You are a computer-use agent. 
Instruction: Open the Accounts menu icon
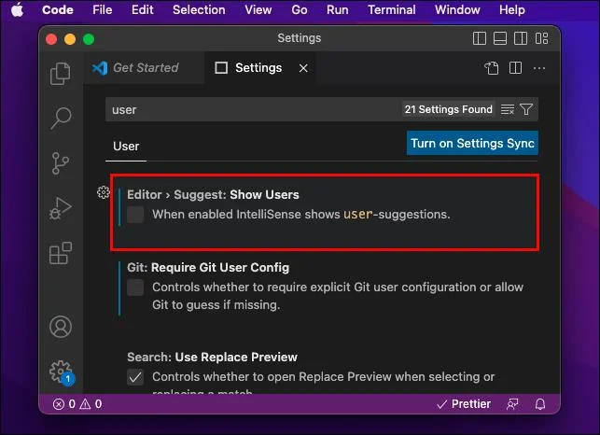(61, 327)
